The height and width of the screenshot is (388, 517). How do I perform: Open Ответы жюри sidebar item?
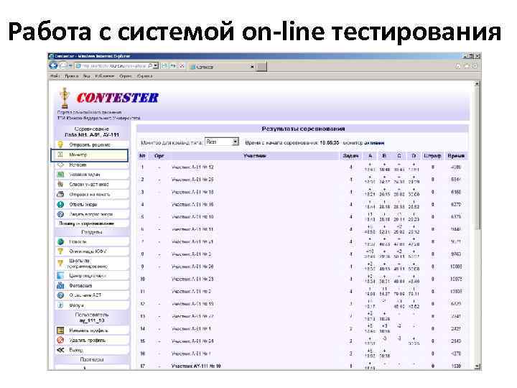pyautogui.click(x=91, y=204)
